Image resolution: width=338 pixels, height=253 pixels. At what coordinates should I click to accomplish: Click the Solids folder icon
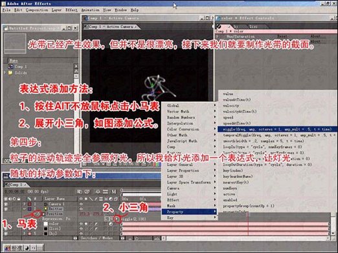pos(10,73)
